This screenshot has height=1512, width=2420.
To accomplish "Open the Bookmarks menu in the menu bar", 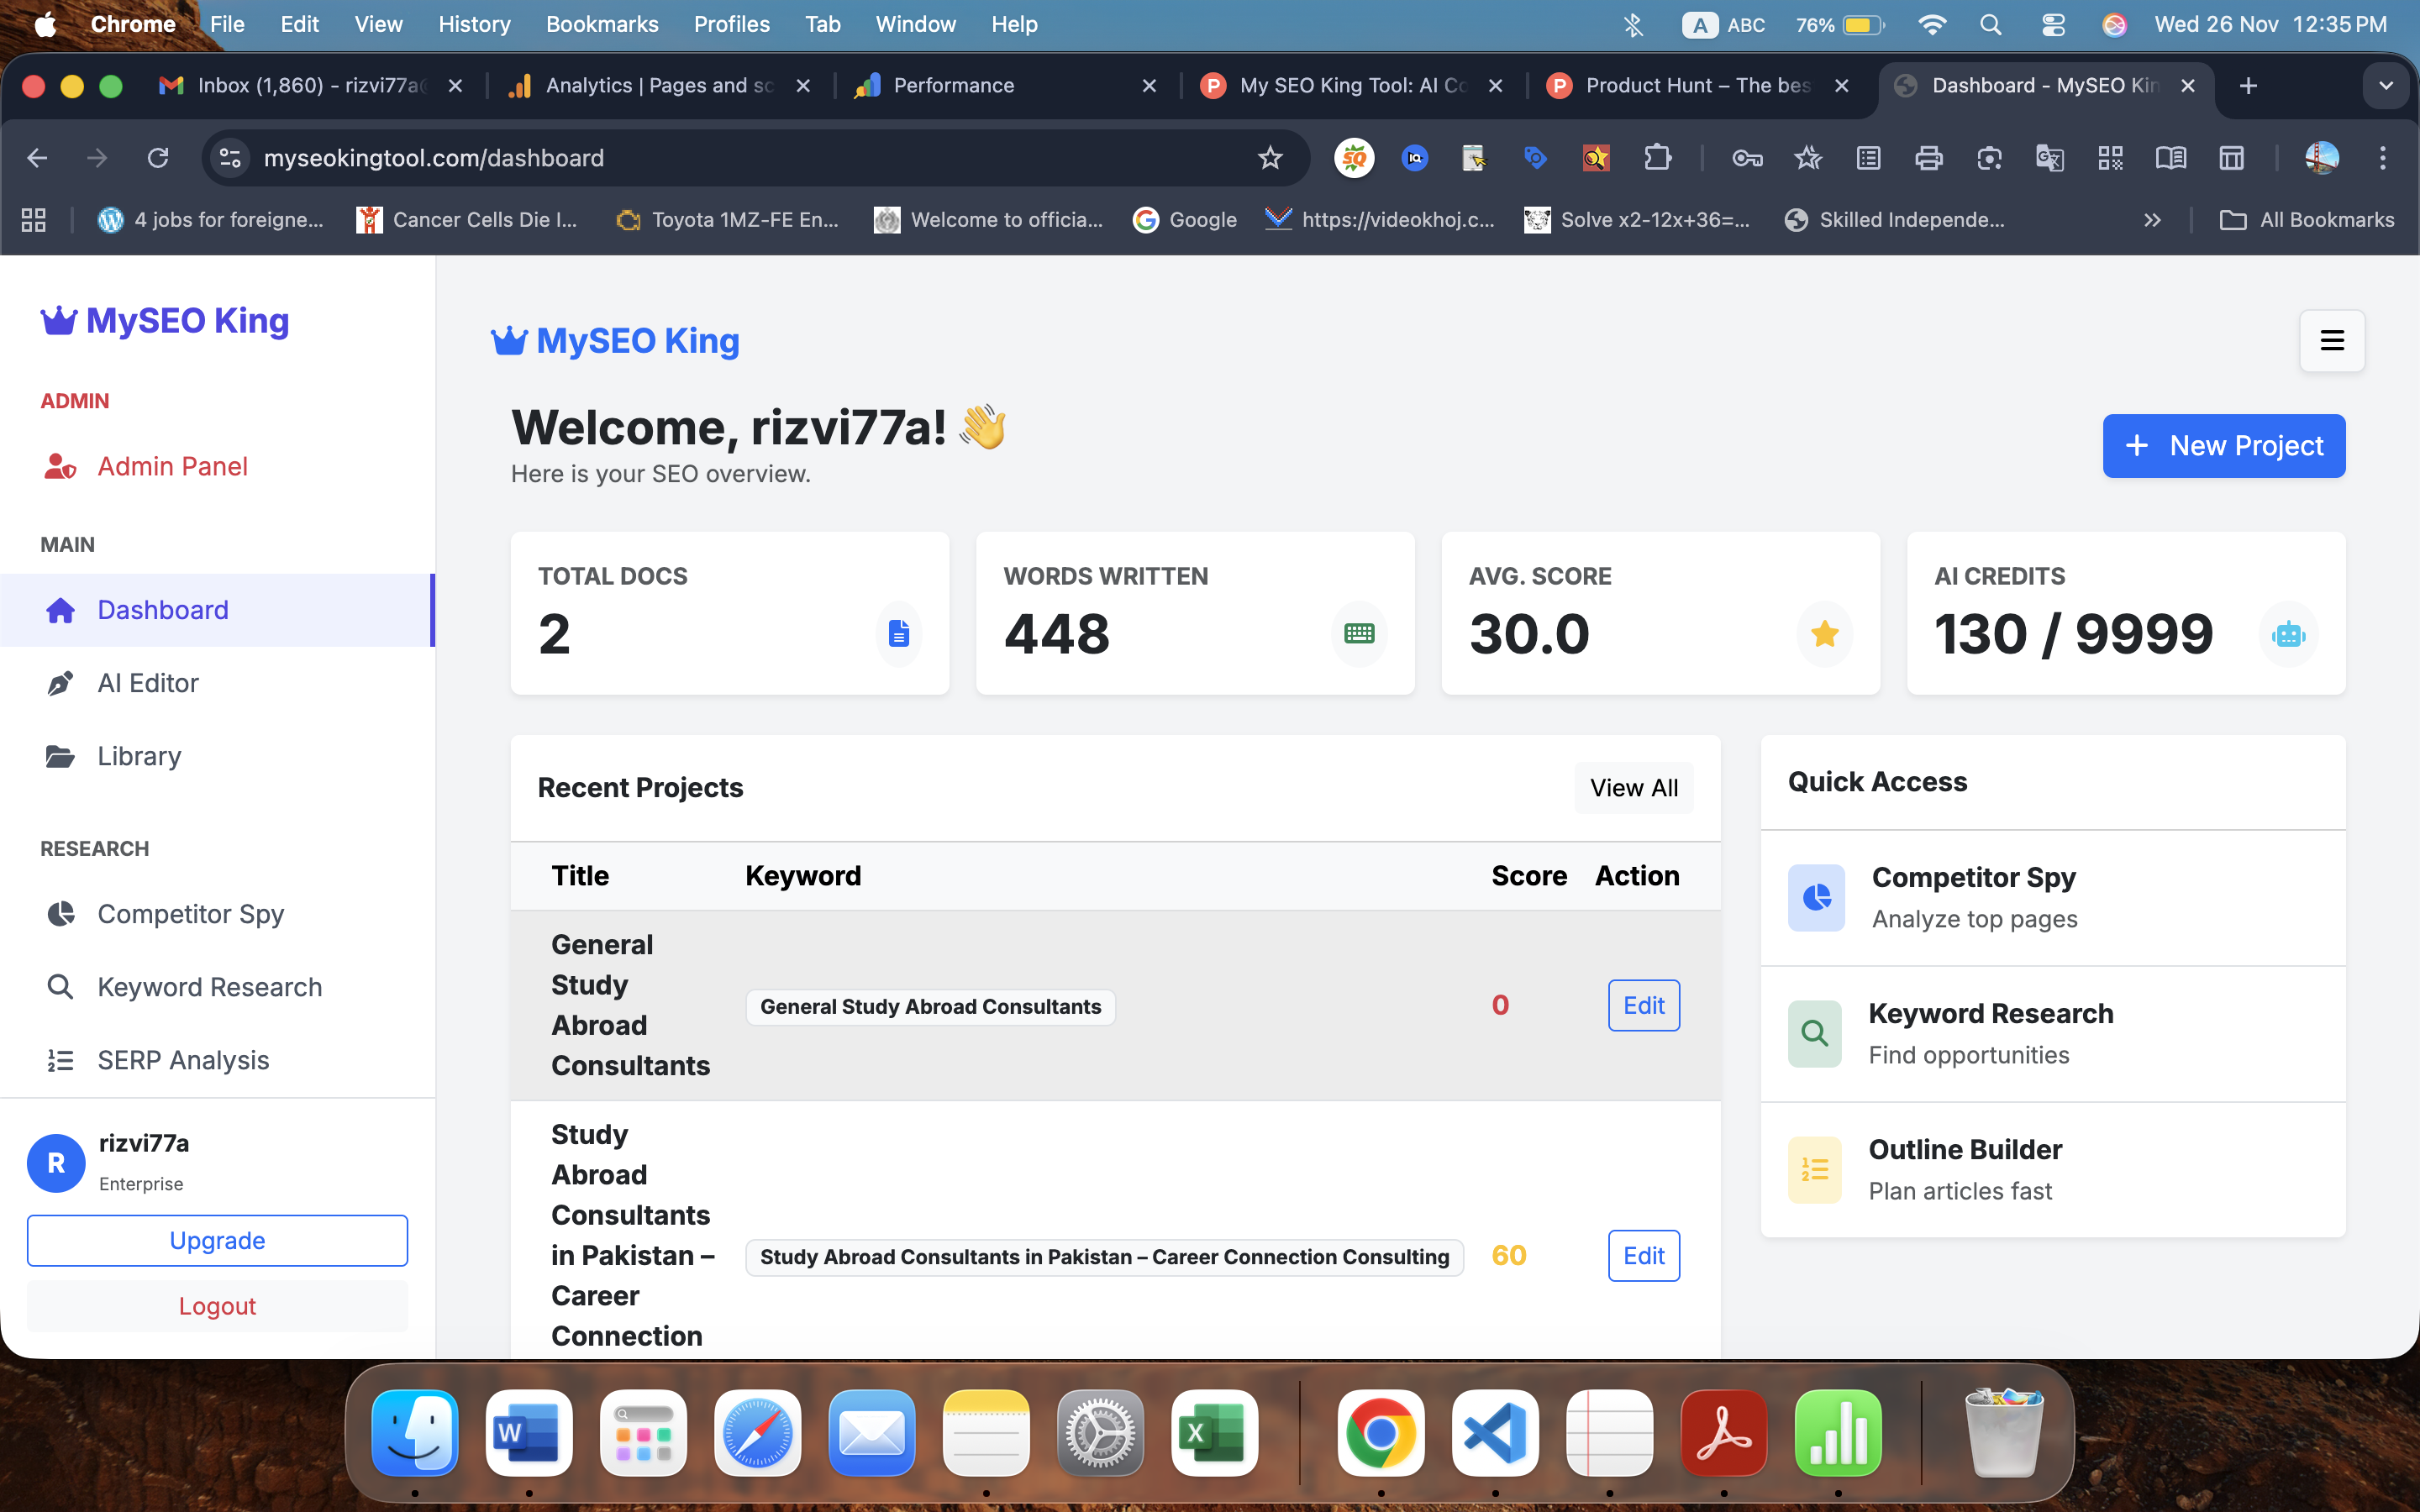I will coord(602,24).
